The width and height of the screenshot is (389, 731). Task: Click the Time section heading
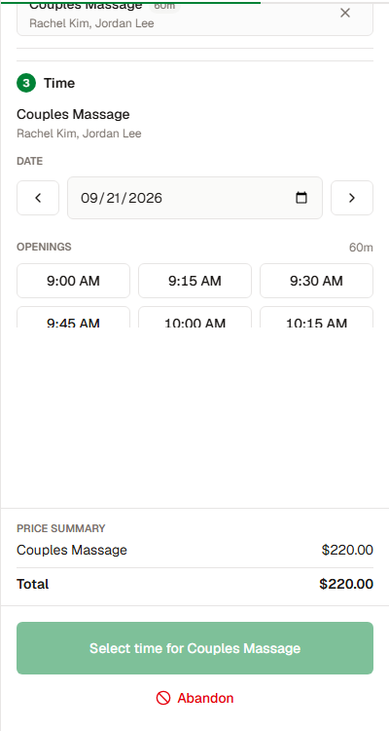[59, 83]
